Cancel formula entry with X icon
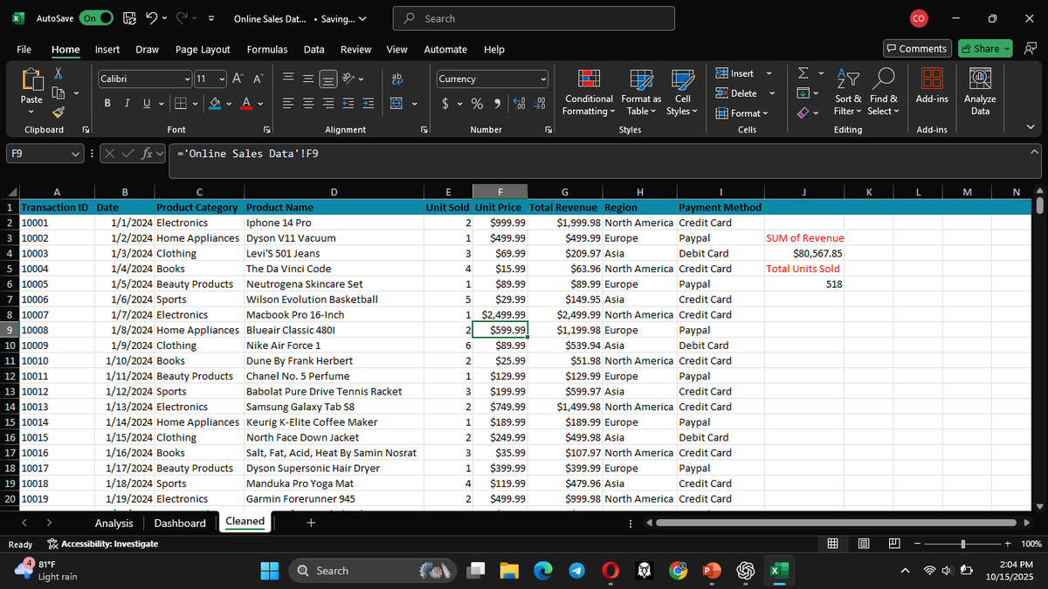The height and width of the screenshot is (589, 1048). point(111,154)
